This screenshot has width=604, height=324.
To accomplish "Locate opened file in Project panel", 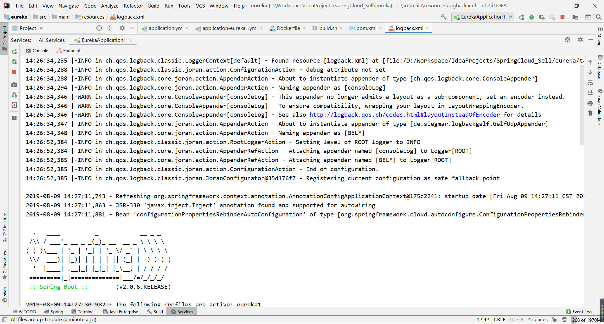I will 99,28.
